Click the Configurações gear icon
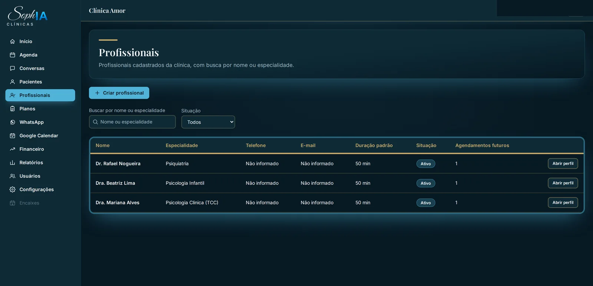This screenshot has height=286, width=593. pyautogui.click(x=12, y=189)
